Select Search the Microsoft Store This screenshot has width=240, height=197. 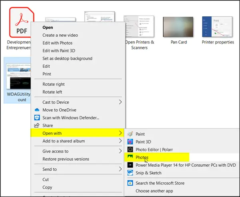point(182,183)
